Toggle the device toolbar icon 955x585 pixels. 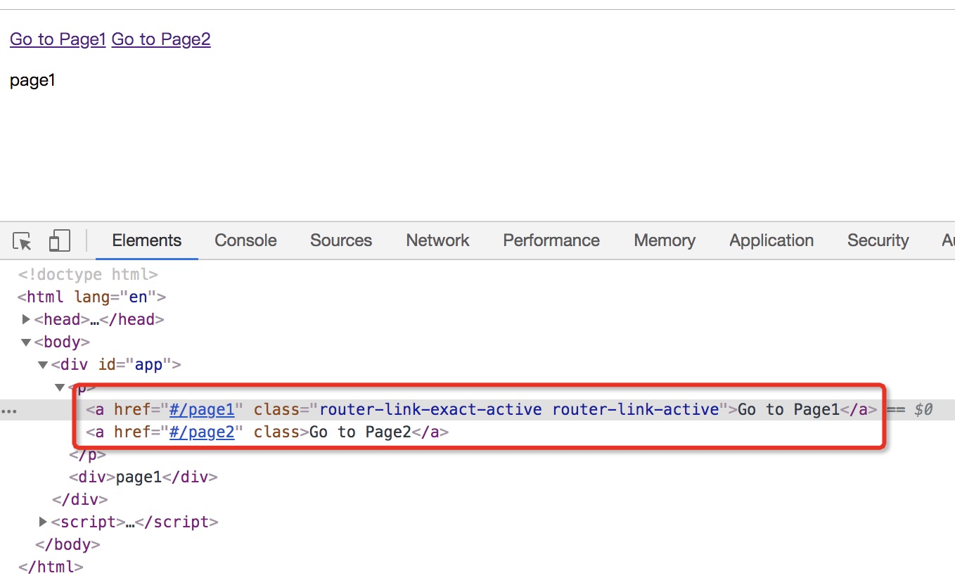(59, 241)
